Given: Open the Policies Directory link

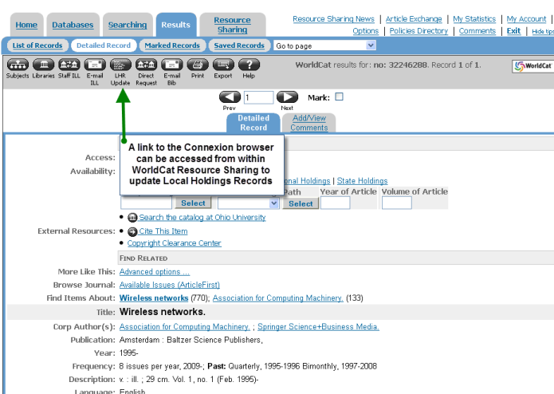Looking at the screenshot, I should click(x=418, y=31).
